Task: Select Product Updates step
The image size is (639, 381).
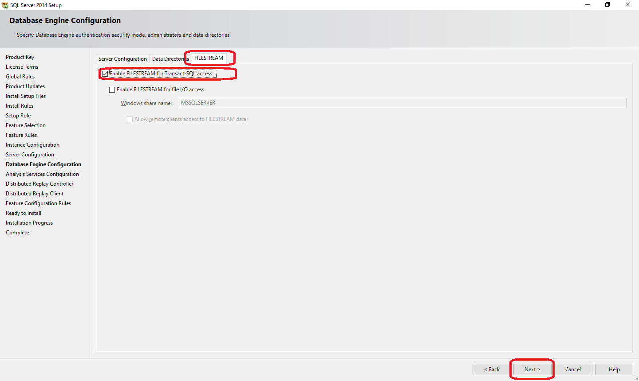Action: point(25,86)
